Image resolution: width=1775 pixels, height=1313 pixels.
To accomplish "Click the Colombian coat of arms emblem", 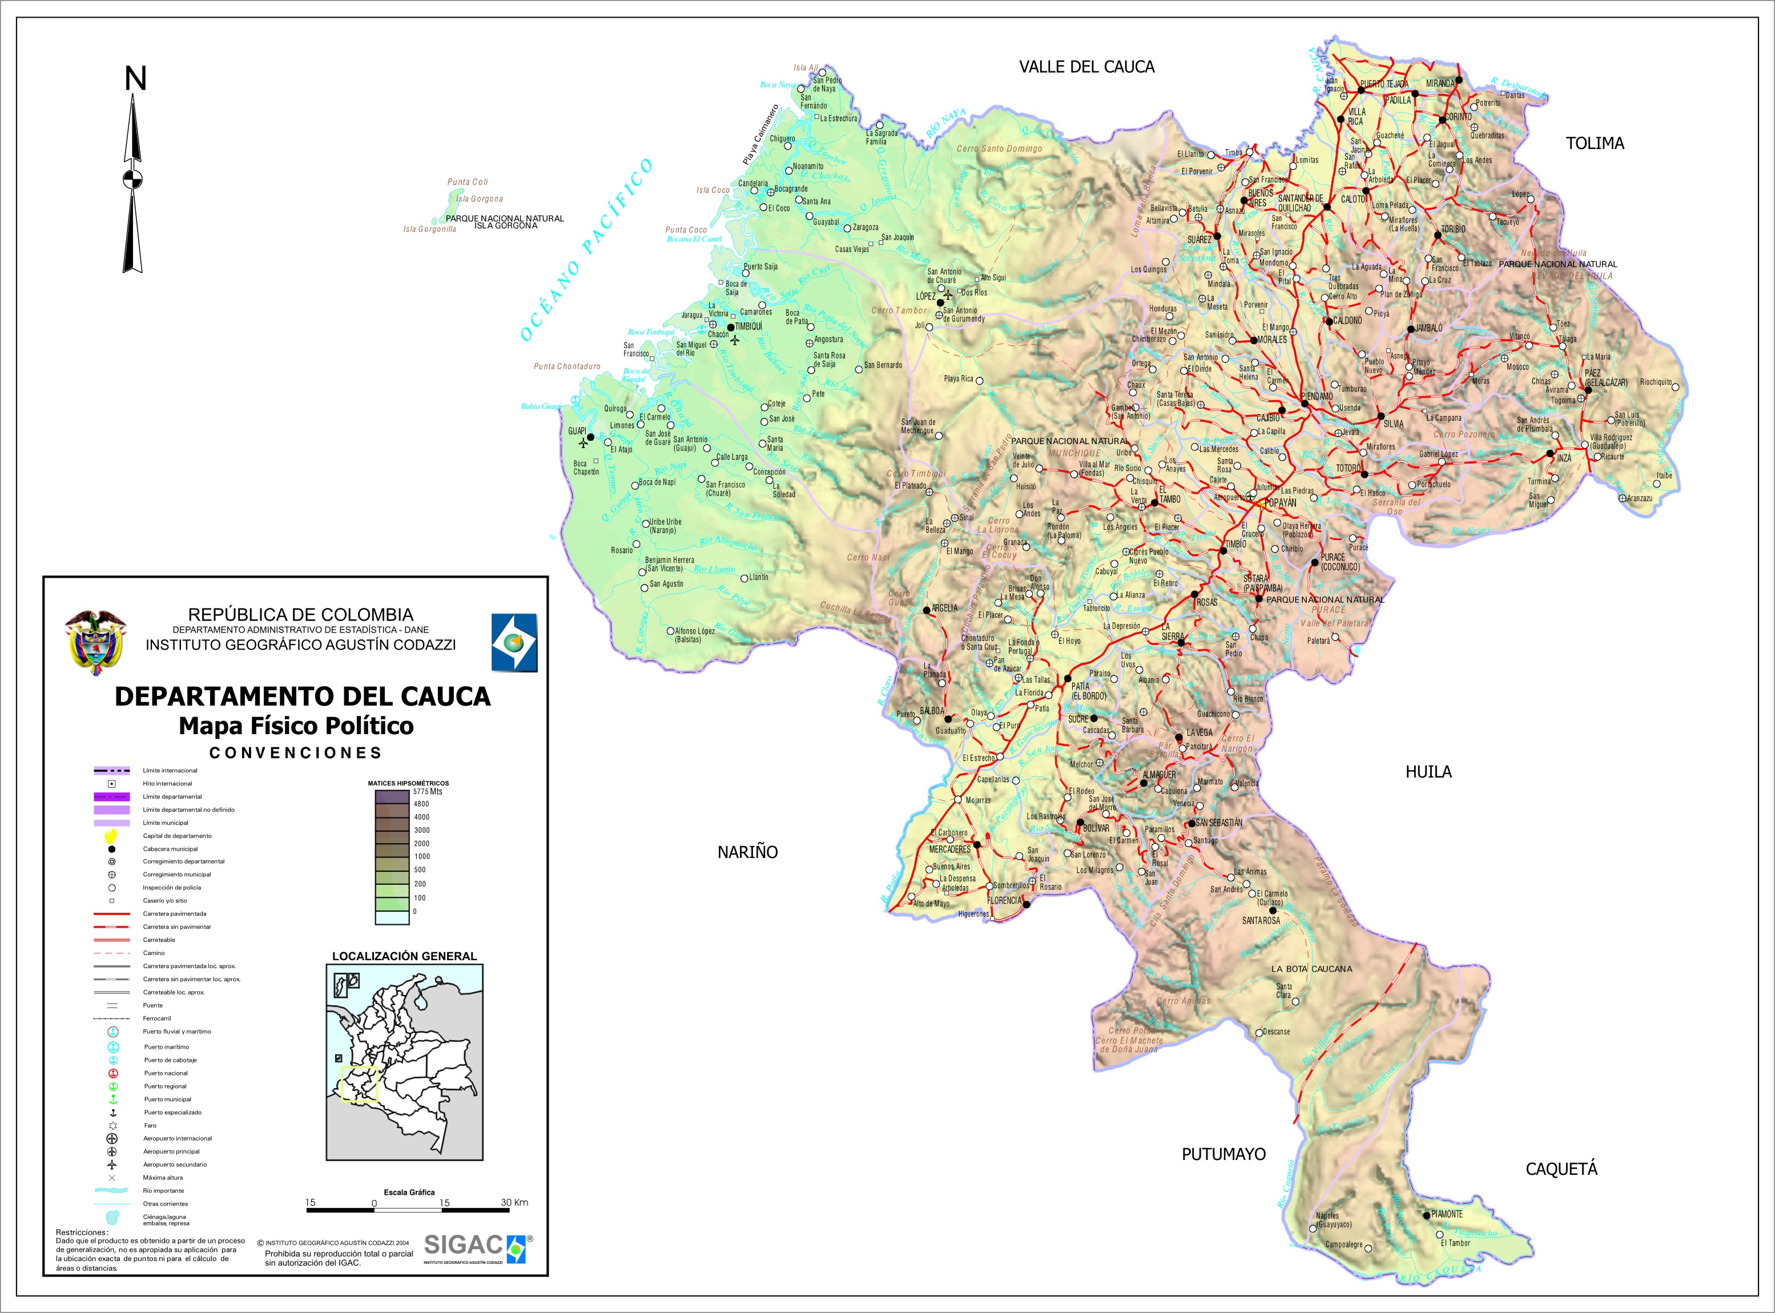I will pos(95,642).
